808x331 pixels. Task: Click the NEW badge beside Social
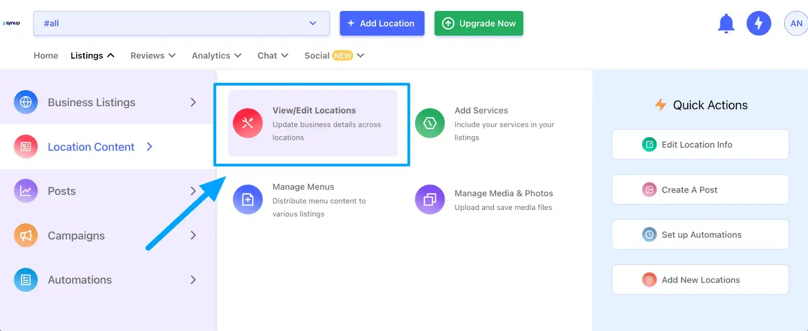pyautogui.click(x=342, y=56)
